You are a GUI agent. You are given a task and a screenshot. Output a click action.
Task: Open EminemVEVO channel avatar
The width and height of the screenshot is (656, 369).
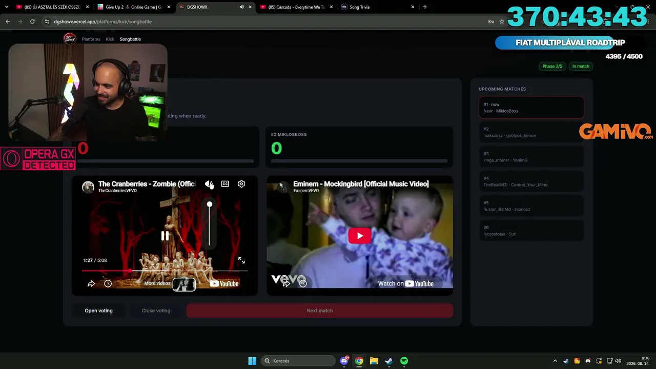(282, 187)
